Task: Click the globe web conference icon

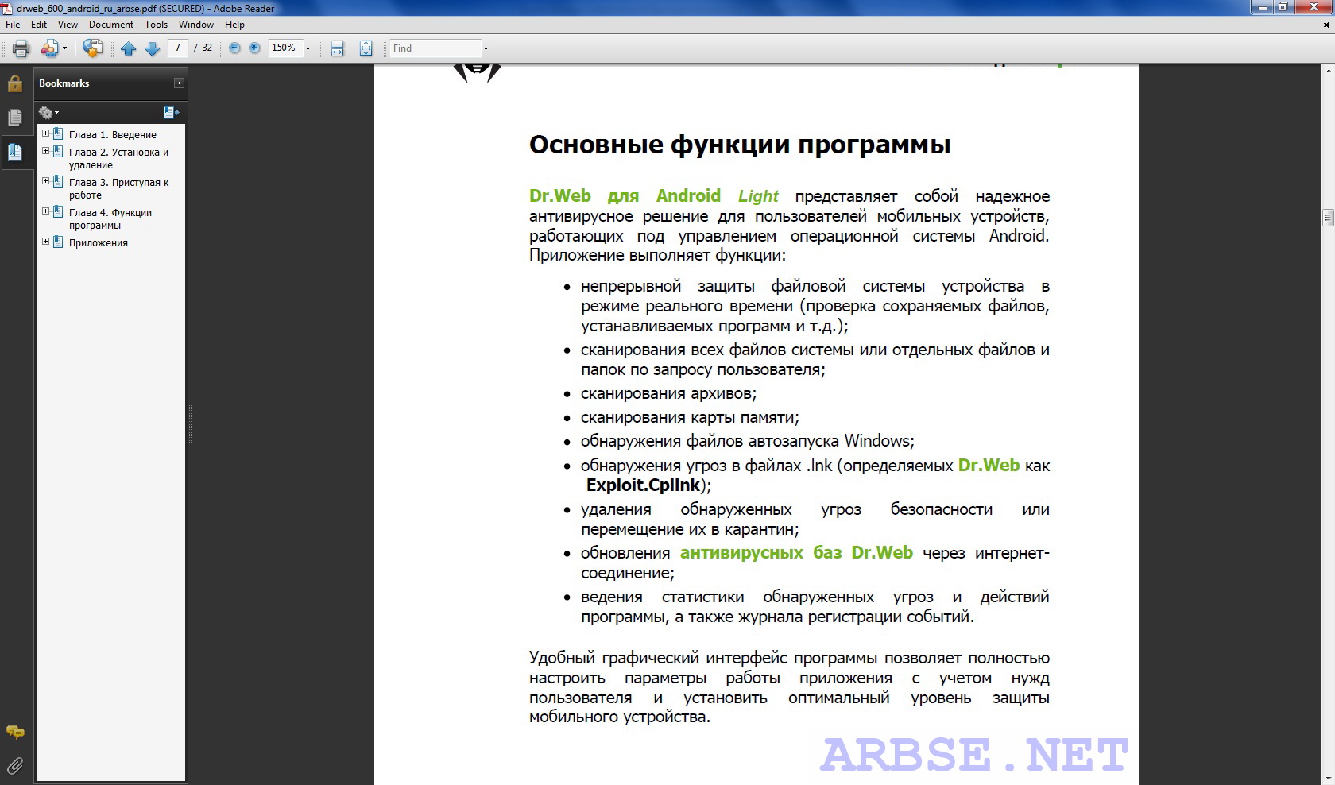Action: pyautogui.click(x=93, y=48)
